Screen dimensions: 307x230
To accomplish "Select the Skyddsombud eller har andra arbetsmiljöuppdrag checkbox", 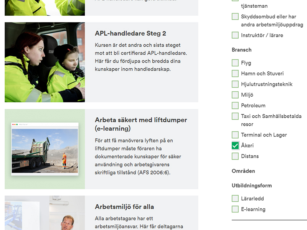I will [234, 16].
